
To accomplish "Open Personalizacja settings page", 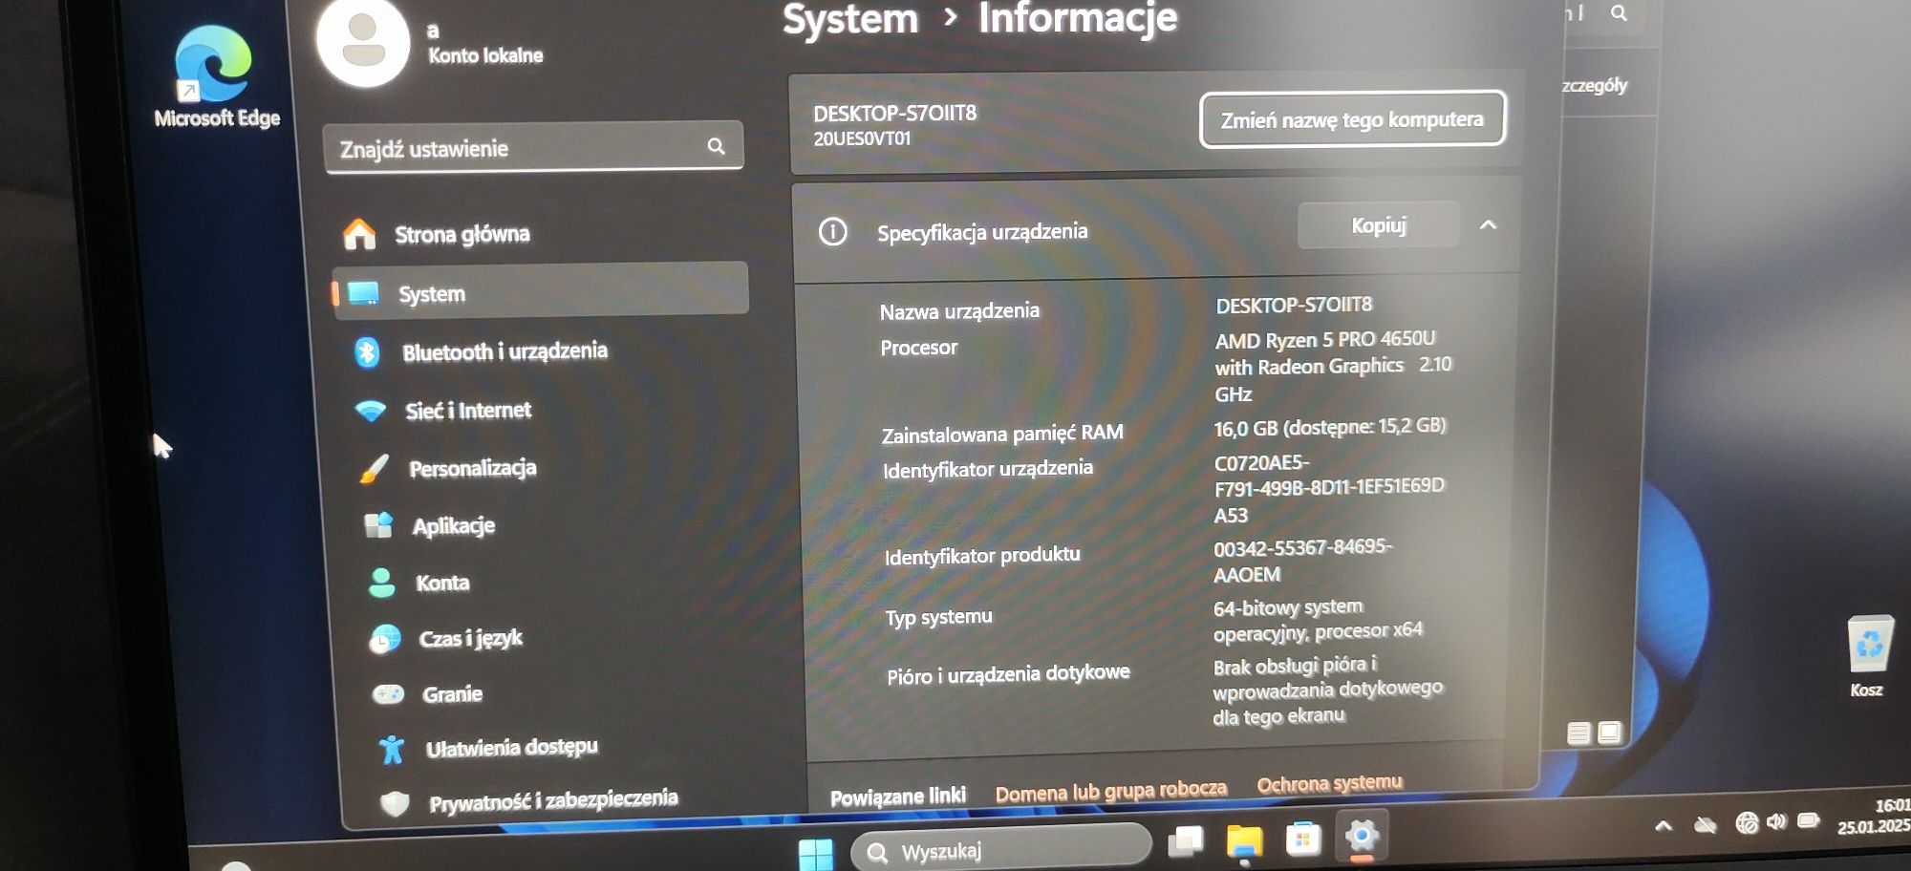I will click(448, 468).
